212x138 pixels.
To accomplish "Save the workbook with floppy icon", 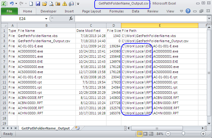I will [38, 4].
